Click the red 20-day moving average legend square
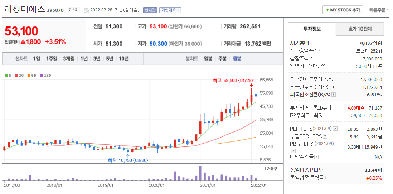The height and width of the screenshot is (194, 393). pos(16,75)
